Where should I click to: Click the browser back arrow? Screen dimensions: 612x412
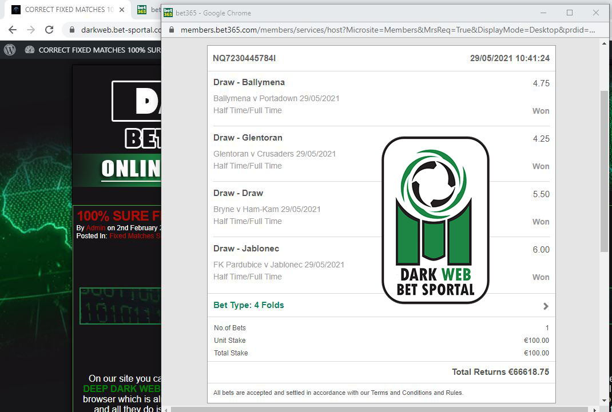coord(13,30)
